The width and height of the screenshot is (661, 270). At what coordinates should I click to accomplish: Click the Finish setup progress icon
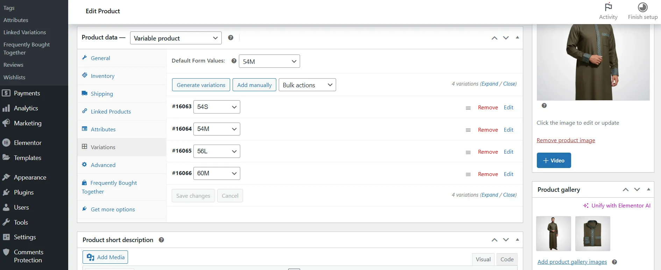[x=642, y=7]
